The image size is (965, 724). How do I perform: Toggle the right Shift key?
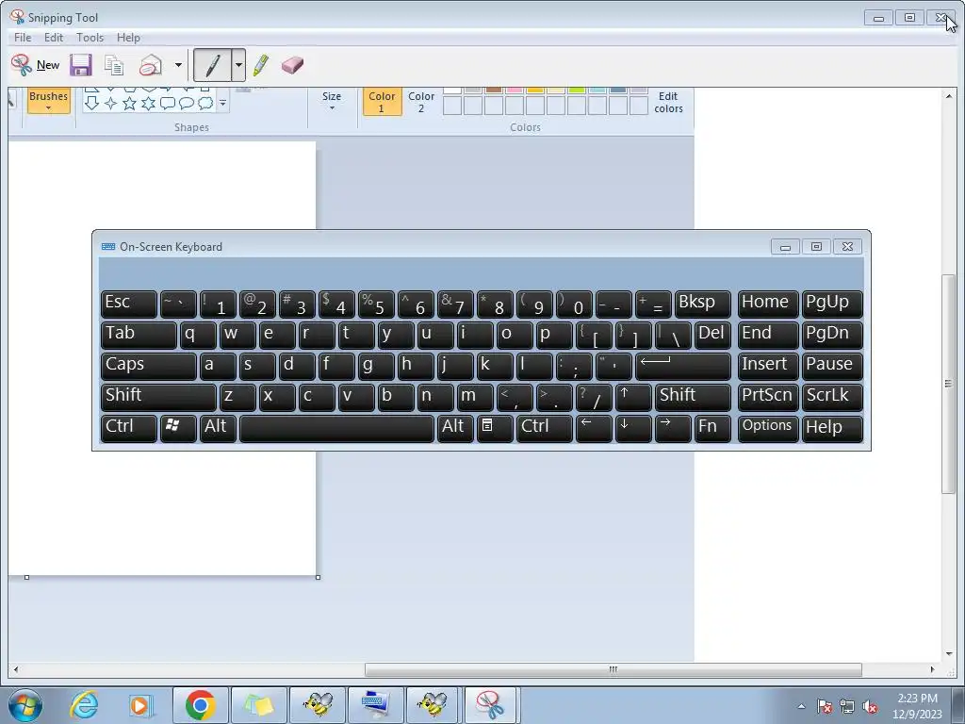point(693,397)
